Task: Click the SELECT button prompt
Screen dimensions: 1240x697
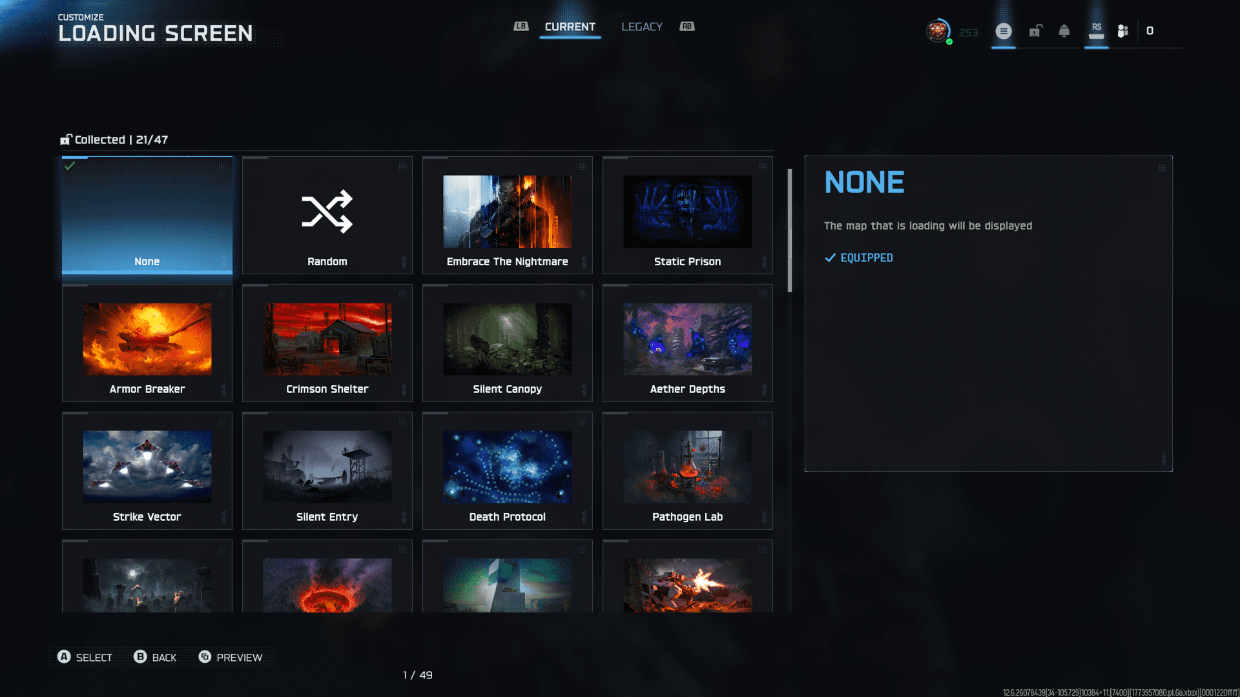Action: 85,657
